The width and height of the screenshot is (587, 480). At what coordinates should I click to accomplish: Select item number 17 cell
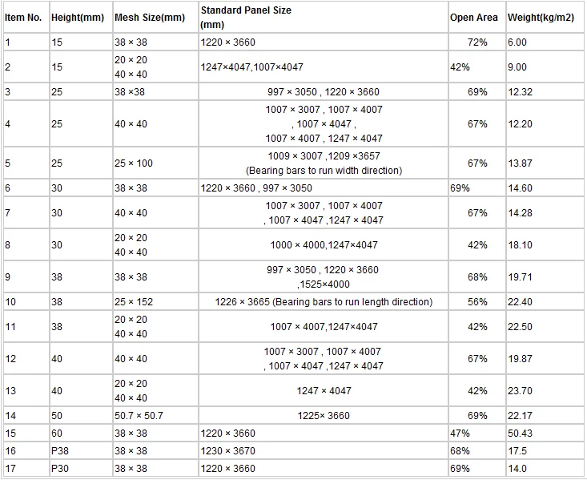click(10, 469)
